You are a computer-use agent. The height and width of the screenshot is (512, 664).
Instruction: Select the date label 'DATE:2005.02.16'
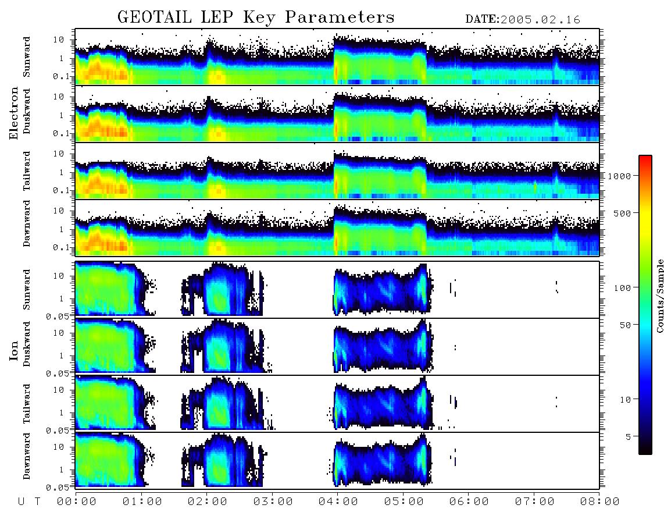[x=523, y=20]
